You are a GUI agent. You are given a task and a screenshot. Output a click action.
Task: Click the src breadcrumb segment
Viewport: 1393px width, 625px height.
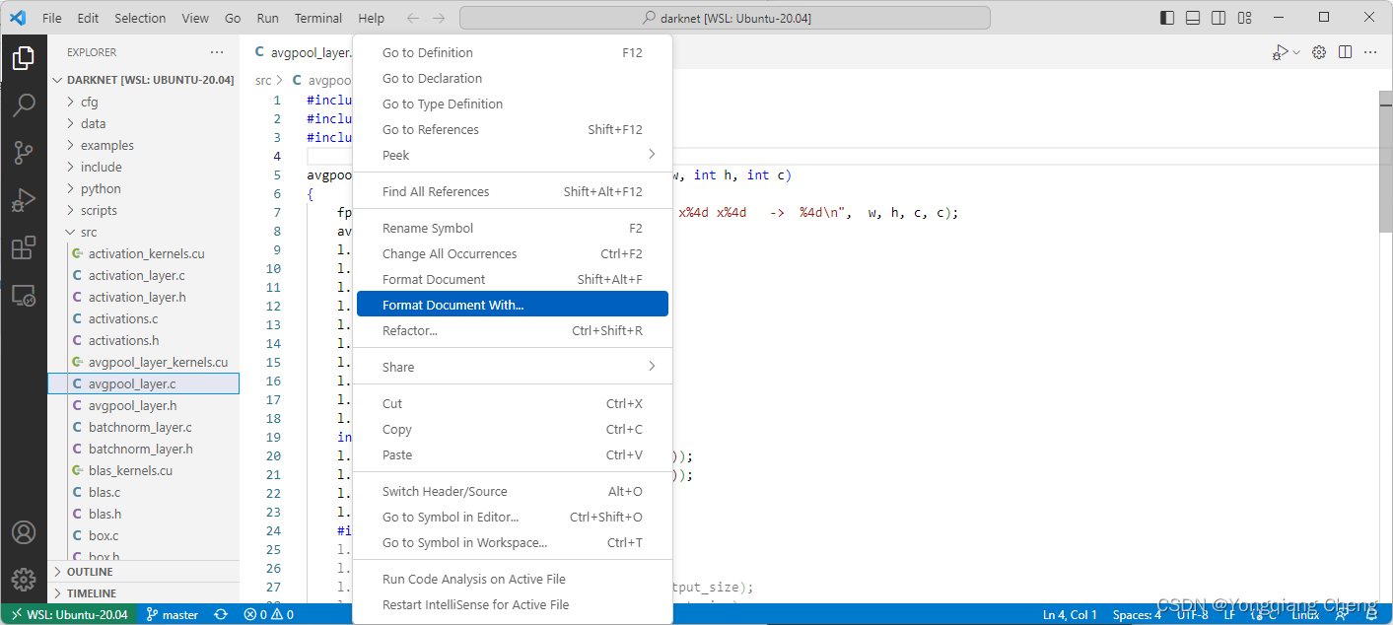point(262,80)
